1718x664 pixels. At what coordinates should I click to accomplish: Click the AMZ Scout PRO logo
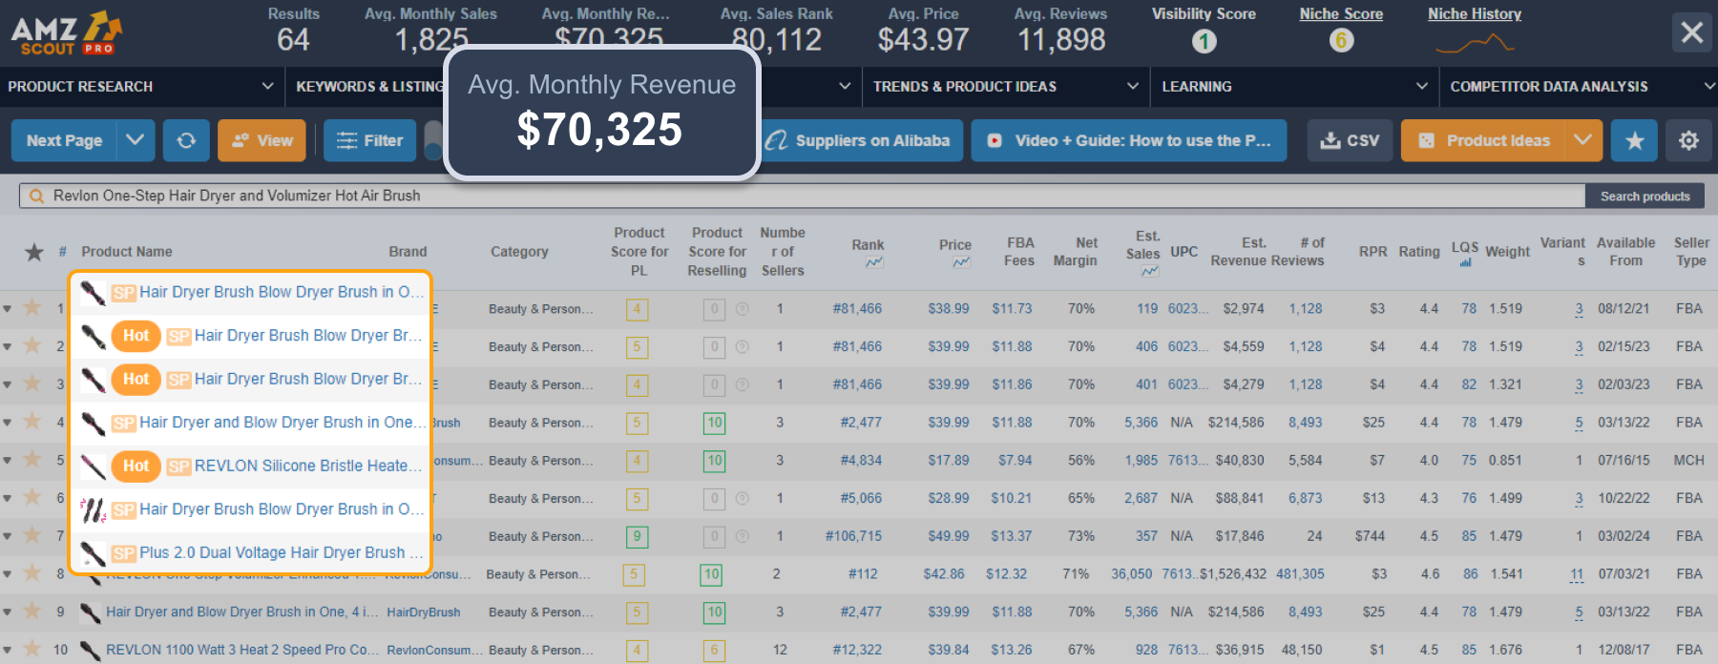tap(67, 33)
